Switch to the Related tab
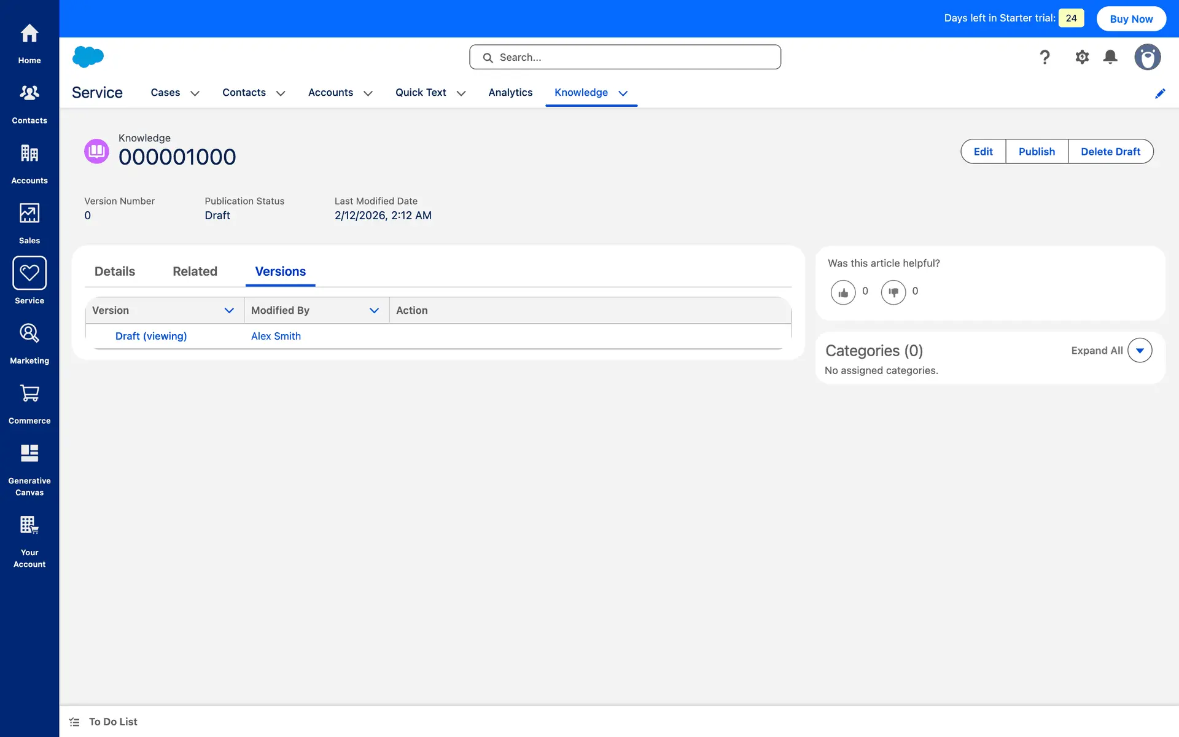The image size is (1179, 737). tap(195, 271)
